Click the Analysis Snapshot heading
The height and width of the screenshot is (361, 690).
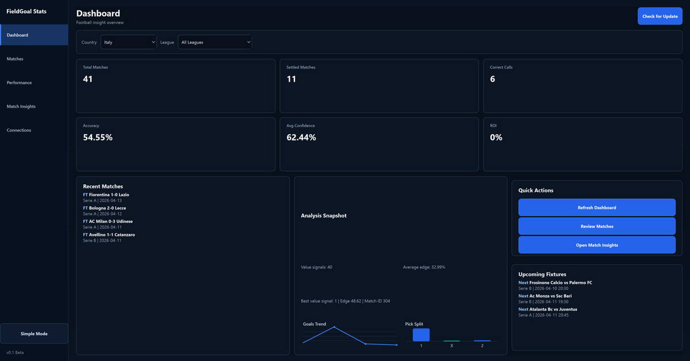pos(324,216)
